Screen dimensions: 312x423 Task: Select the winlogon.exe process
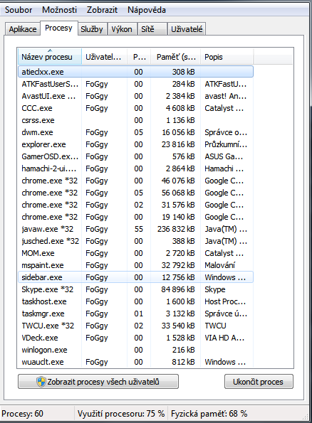coord(135,350)
